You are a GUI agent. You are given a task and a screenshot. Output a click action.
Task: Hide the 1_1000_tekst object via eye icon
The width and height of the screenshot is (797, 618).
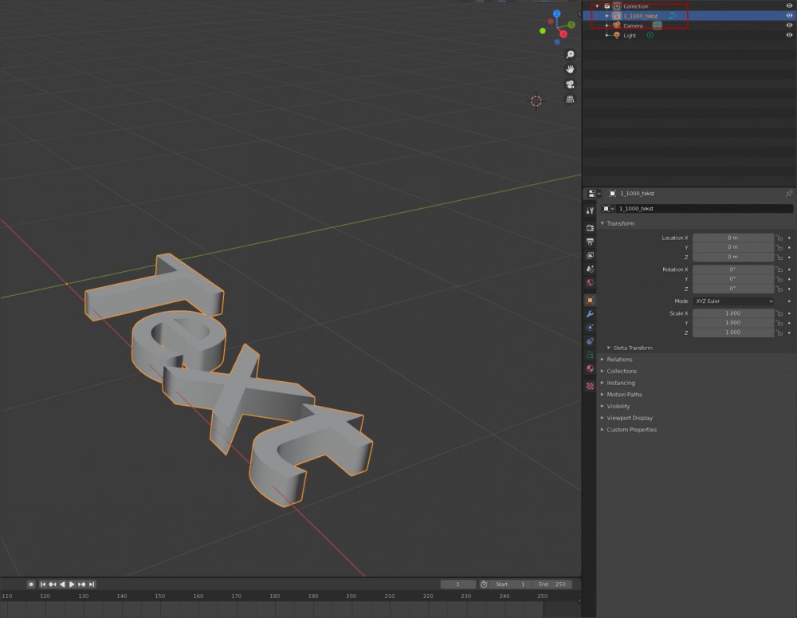pyautogui.click(x=789, y=16)
